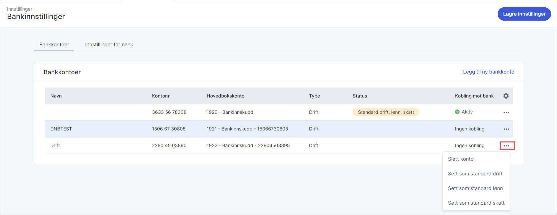This screenshot has height=215, width=557.
Task: Open three-dot menu for account 3633 56 78308
Action: 506,112
